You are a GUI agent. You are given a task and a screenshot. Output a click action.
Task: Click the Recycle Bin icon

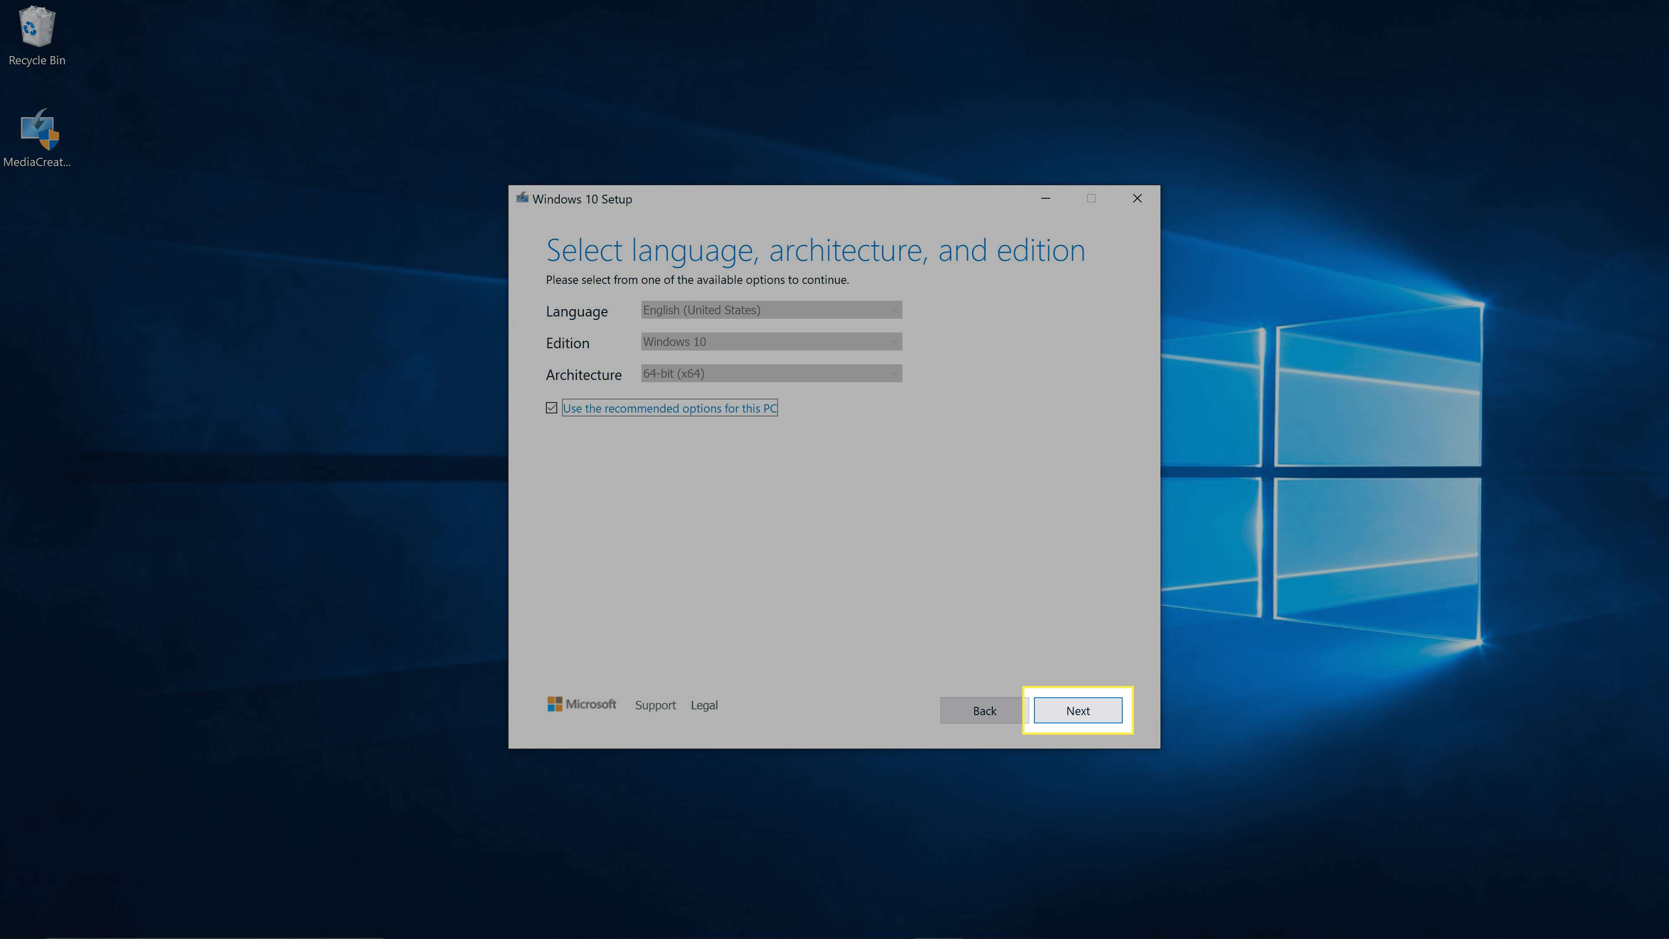pyautogui.click(x=36, y=25)
